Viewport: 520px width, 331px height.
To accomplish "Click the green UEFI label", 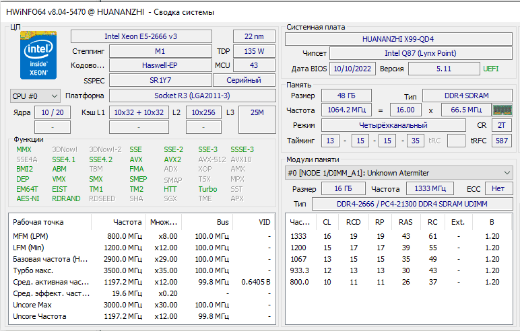I will pos(491,69).
